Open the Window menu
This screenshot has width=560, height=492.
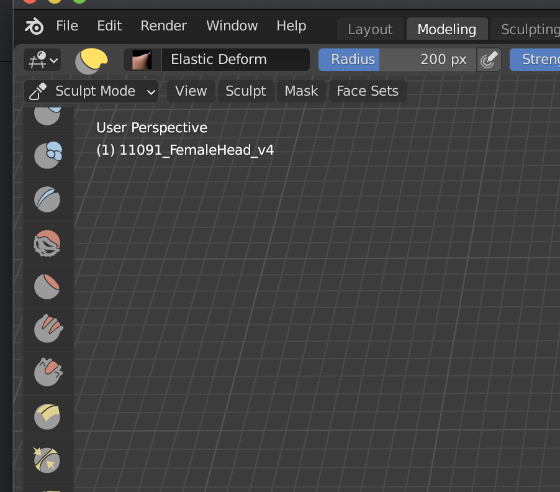[x=232, y=26]
